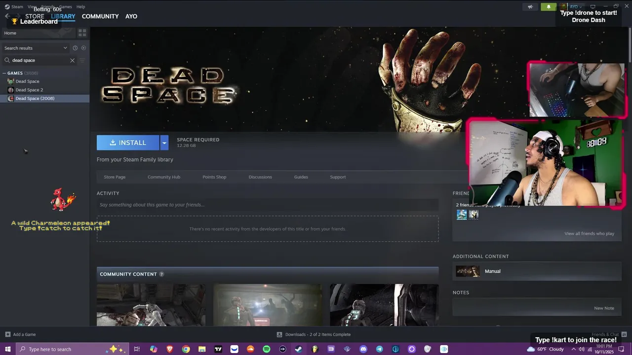Screen dimensions: 632x355
Task: Click the activity status input field
Action: coord(268,205)
